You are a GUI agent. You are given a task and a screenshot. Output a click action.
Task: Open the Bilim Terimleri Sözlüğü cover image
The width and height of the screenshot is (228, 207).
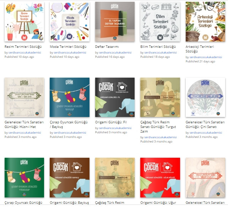coord(160,22)
